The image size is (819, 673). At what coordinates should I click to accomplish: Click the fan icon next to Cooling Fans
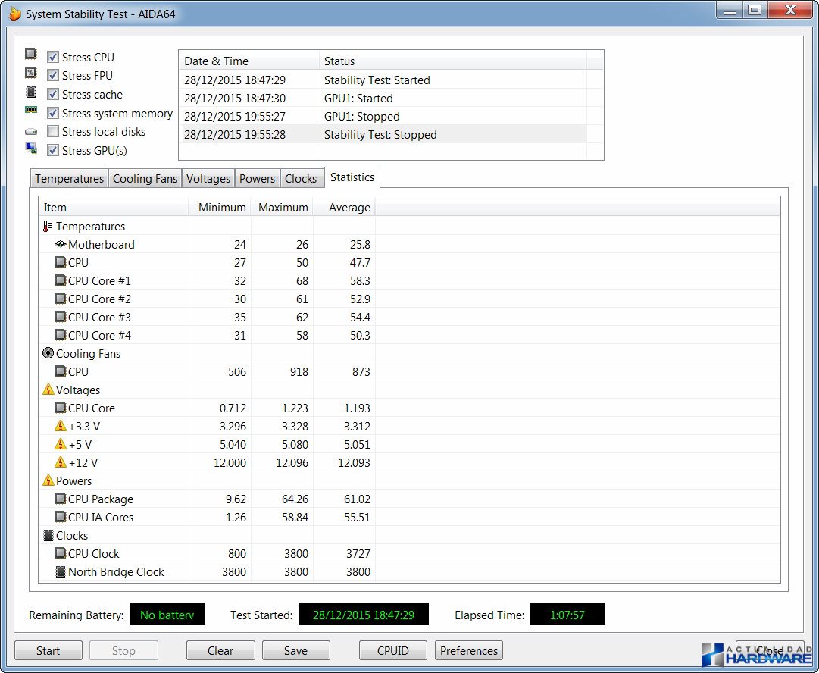(x=48, y=353)
